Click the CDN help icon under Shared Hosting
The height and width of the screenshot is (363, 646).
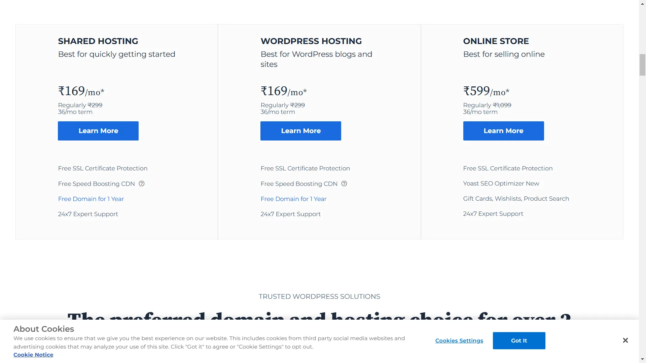tap(142, 184)
